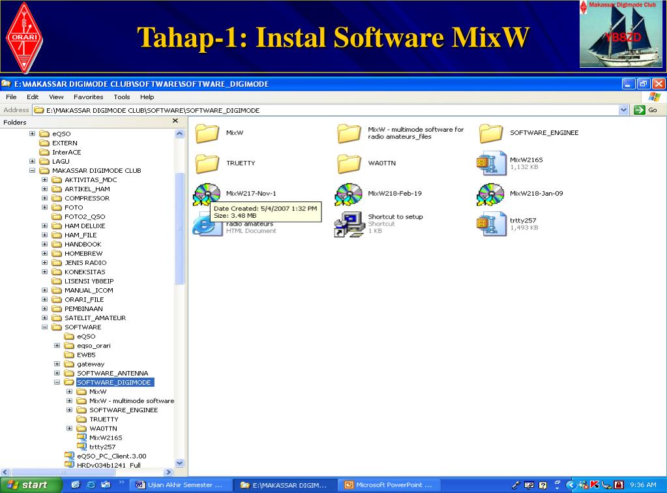Click the red Kaspersky tray icon
The height and width of the screenshot is (493, 667).
(x=595, y=485)
